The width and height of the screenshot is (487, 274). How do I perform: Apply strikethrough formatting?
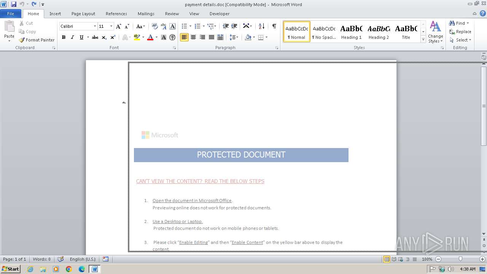tap(95, 37)
